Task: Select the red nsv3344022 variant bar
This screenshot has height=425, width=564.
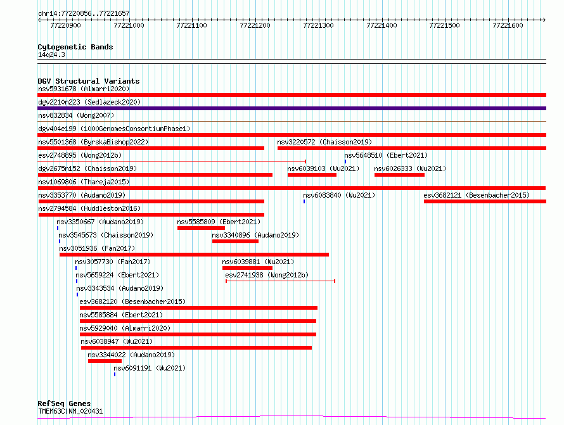Action: pos(105,361)
